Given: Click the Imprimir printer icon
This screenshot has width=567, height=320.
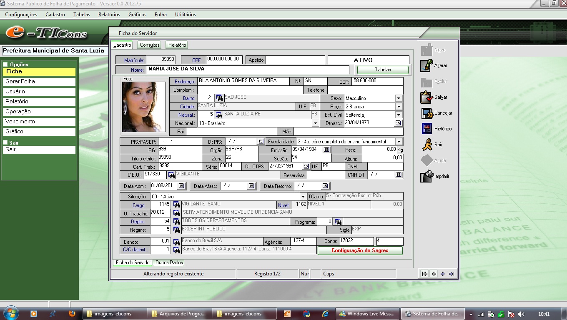Looking at the screenshot, I should [427, 176].
